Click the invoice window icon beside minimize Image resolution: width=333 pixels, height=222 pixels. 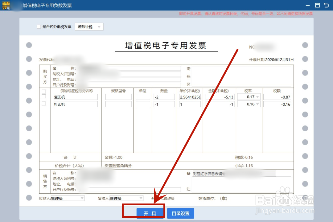(x=317, y=5)
